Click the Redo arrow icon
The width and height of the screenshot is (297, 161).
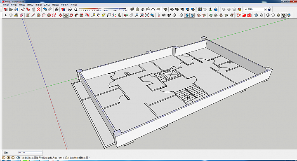click(50, 9)
